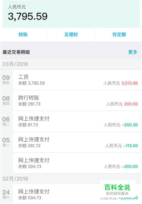
Task: Tap the 3,513.86 salary amount
Action: click(x=130, y=83)
